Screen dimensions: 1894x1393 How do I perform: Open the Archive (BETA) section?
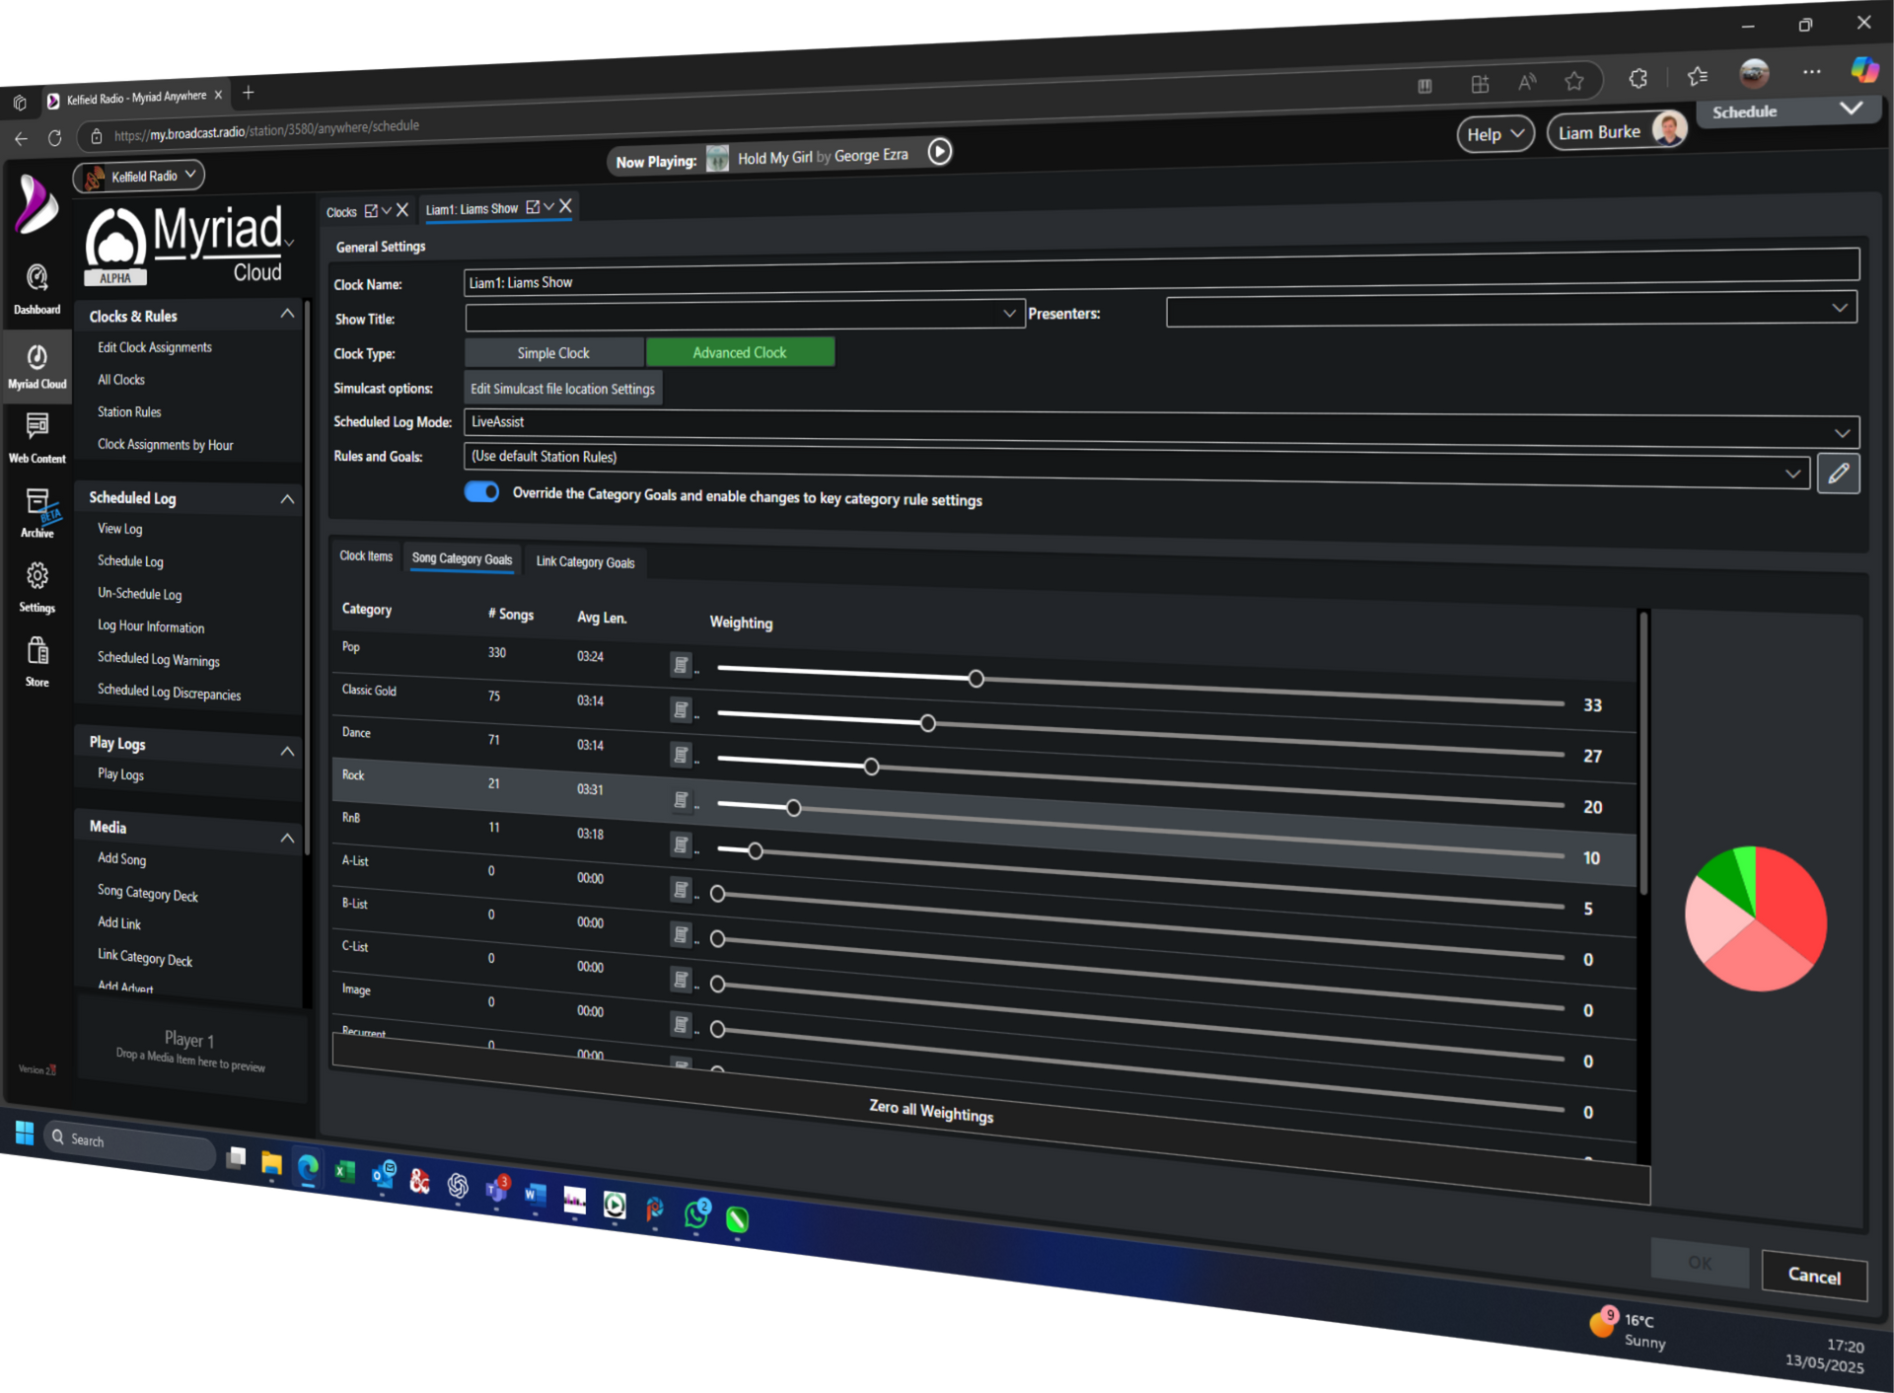[x=36, y=511]
